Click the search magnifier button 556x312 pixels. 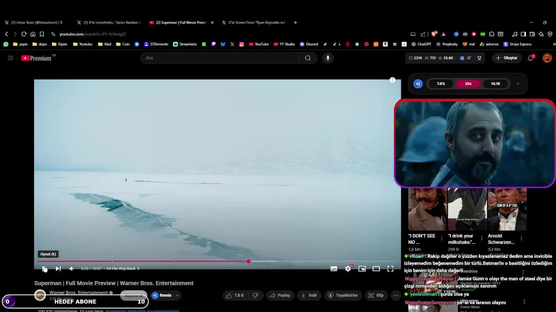[308, 58]
